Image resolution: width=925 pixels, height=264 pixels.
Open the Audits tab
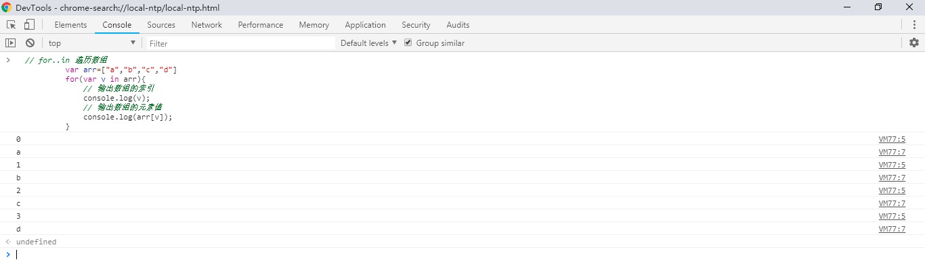[x=458, y=25]
